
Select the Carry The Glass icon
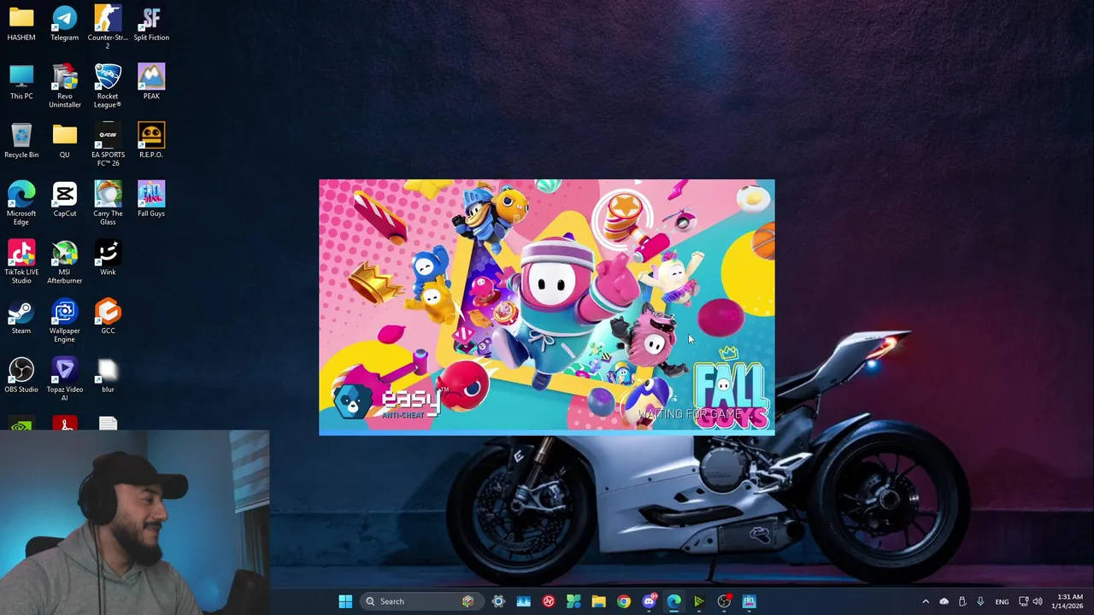[108, 203]
